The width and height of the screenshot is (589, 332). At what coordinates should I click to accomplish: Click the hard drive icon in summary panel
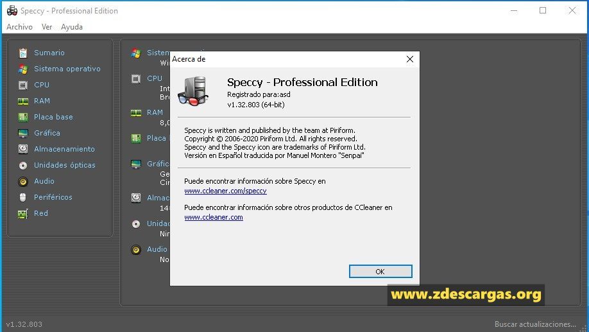(136, 198)
